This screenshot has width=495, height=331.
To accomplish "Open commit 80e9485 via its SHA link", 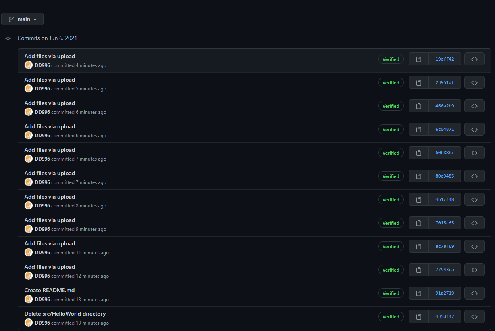I will (x=445, y=176).
